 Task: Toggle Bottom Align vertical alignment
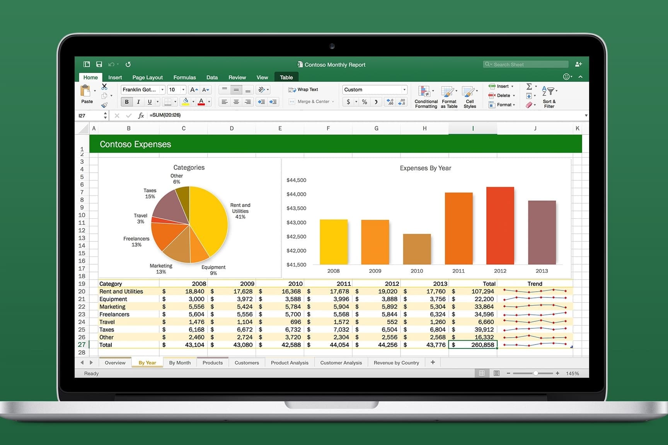(248, 90)
